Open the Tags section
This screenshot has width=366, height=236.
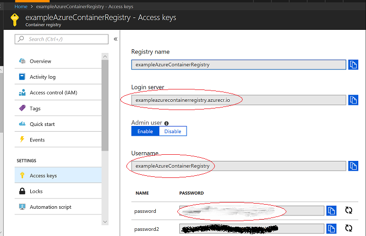[58, 108]
